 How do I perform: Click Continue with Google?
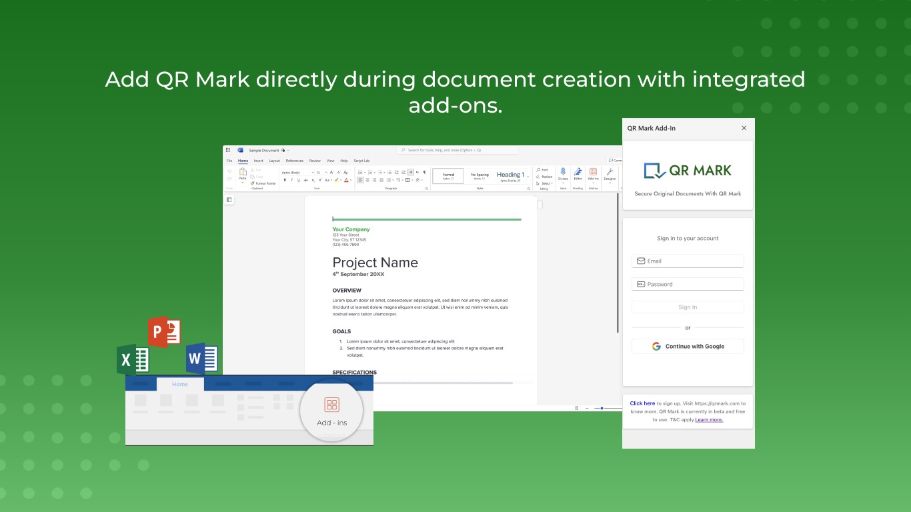pyautogui.click(x=688, y=347)
